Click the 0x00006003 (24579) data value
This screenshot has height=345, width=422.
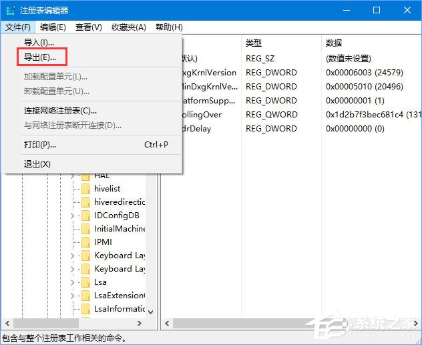click(x=365, y=73)
